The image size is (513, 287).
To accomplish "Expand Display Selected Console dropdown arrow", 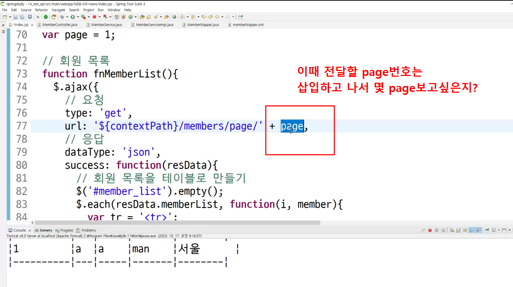I will (x=499, y=230).
